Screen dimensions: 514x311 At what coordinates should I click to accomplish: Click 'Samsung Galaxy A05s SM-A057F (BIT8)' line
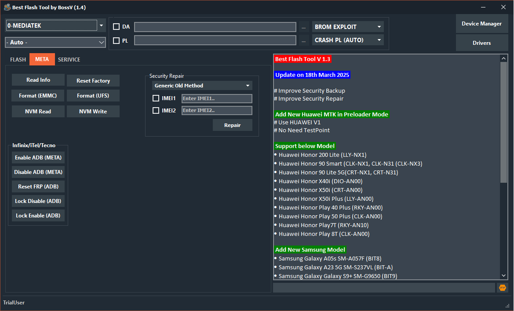click(x=330, y=258)
